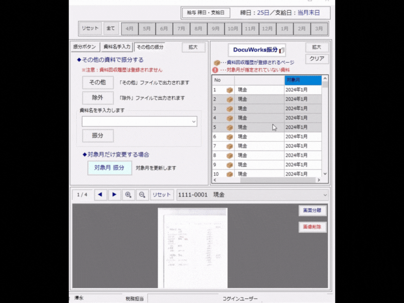Image resolution: width=404 pixels, height=303 pixels.
Task: Expand the 1111-0001 現金 dropdown
Action: pos(325,195)
